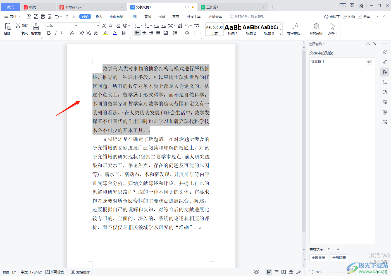Viewport: 391px width, 276px height.
Task: Toggle Underline formatting
Action: (x=62, y=33)
